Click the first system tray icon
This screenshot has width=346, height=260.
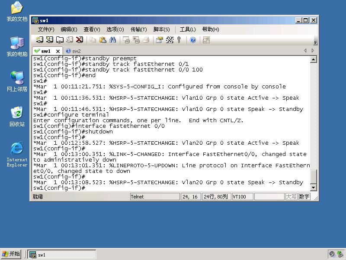click(x=332, y=254)
